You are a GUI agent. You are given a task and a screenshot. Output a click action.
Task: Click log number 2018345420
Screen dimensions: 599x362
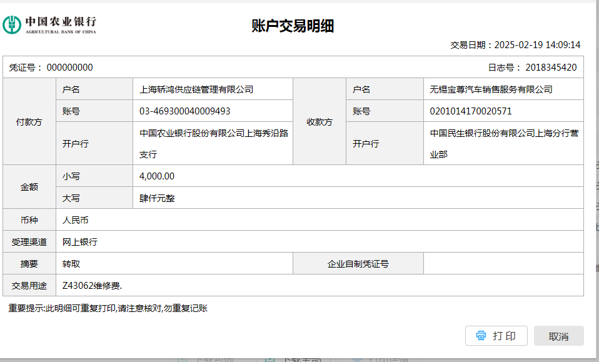[x=551, y=68]
